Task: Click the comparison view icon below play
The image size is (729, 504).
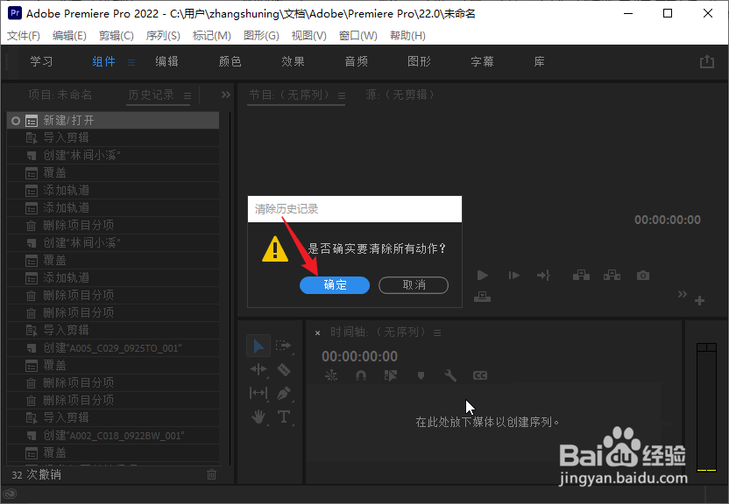Action: pyautogui.click(x=482, y=296)
